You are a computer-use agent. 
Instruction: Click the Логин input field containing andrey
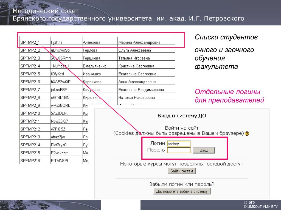coord(179,144)
